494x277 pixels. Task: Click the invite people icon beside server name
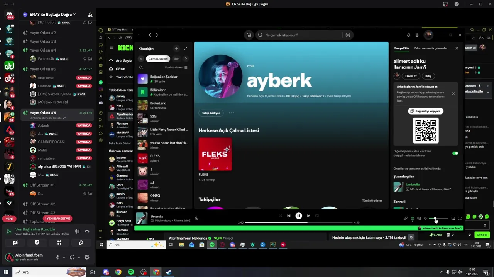pos(90,15)
